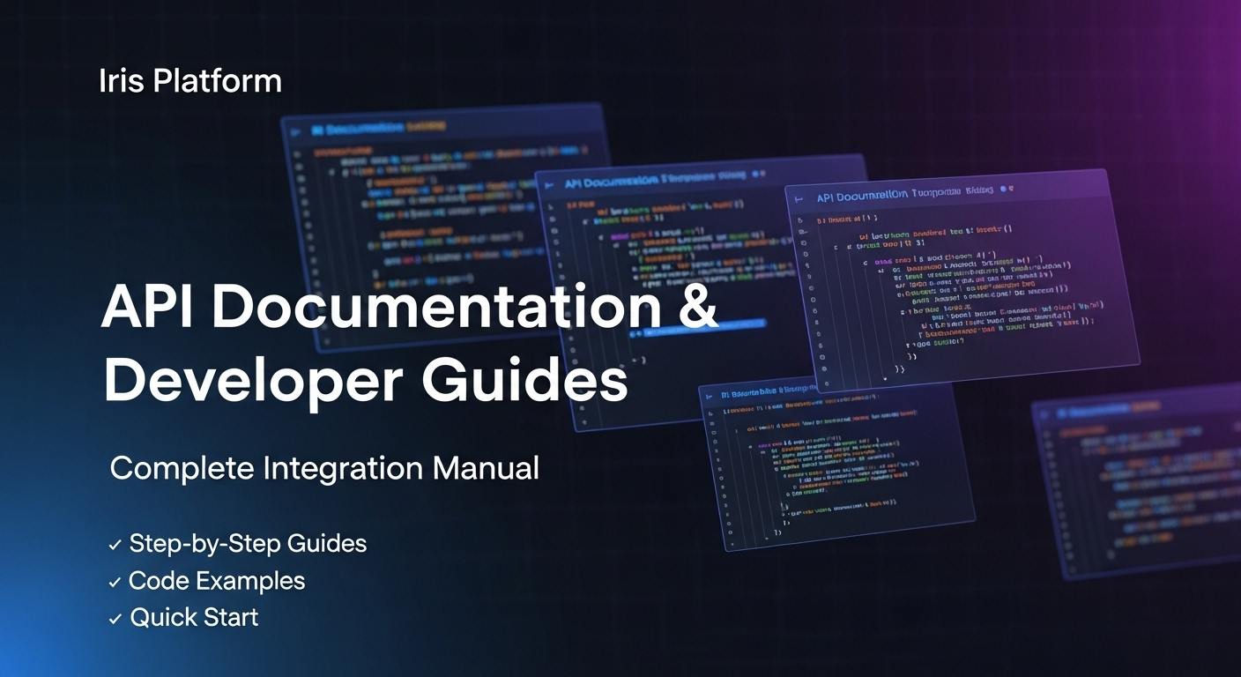
Task: Click the Complete Integration Manual subtitle
Action: (324, 468)
